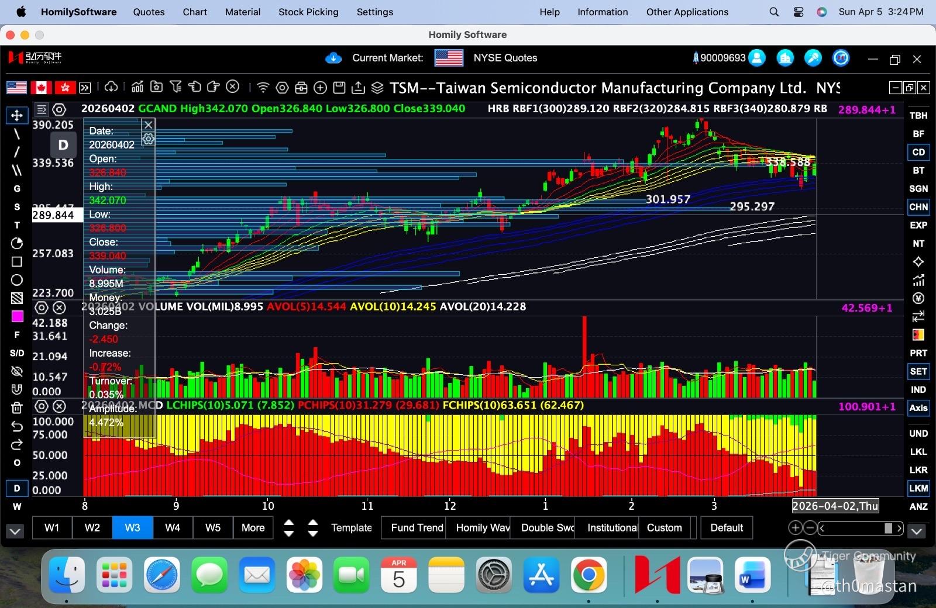Switch to the W1 workspace tab
The height and width of the screenshot is (608, 936).
(x=52, y=527)
